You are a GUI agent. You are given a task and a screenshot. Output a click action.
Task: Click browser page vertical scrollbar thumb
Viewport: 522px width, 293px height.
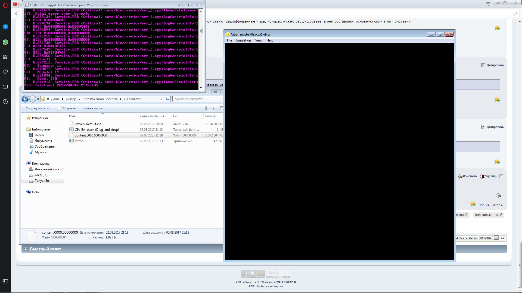520,265
